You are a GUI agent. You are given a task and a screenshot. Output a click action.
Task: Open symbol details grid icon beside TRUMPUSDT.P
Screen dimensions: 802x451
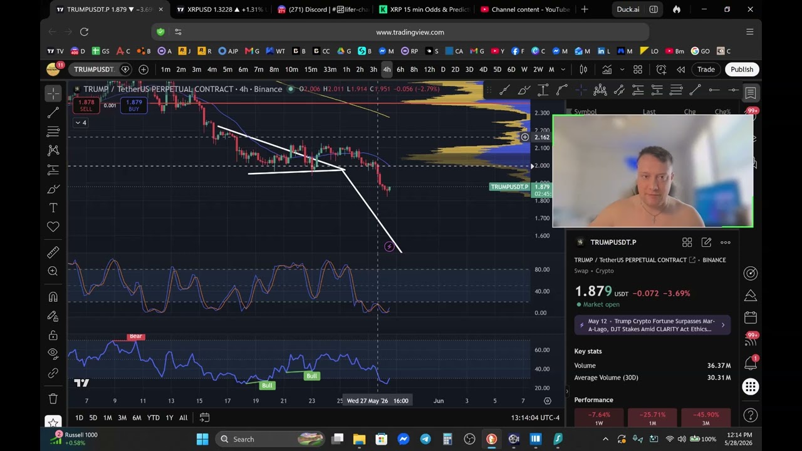click(687, 242)
